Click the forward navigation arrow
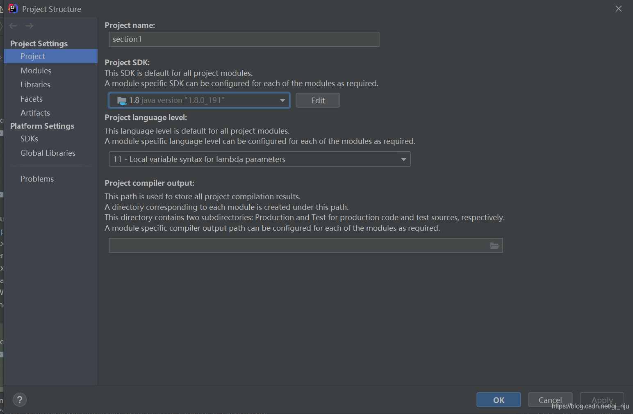 [x=29, y=26]
